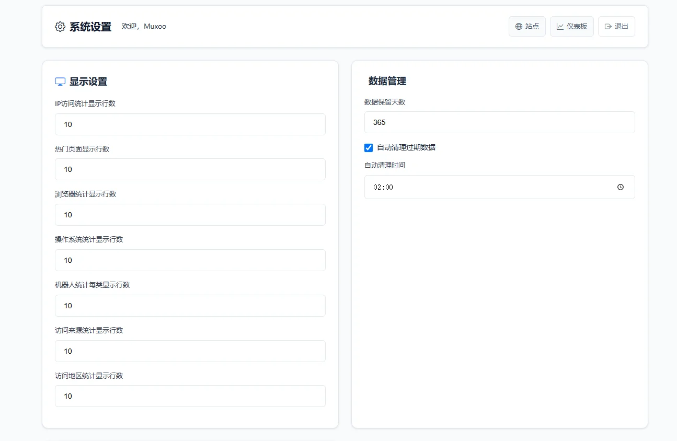The height and width of the screenshot is (441, 677).
Task: Click the 02:00 time value field
Action: click(x=471, y=187)
